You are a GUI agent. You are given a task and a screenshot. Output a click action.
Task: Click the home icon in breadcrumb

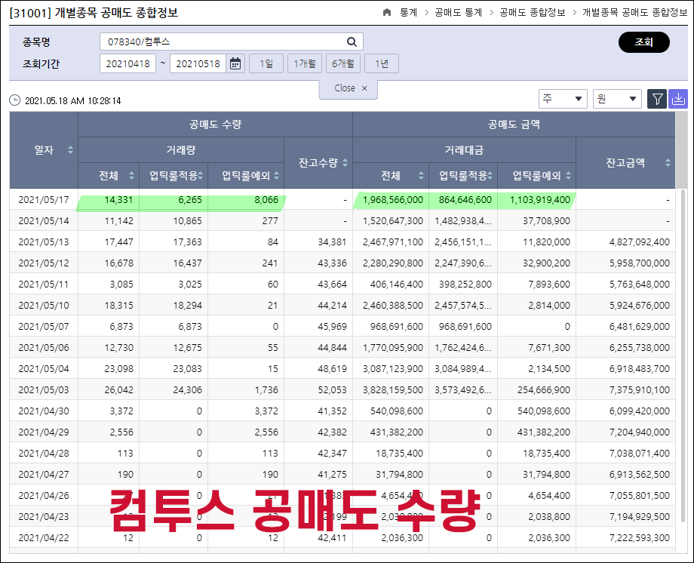click(x=387, y=12)
